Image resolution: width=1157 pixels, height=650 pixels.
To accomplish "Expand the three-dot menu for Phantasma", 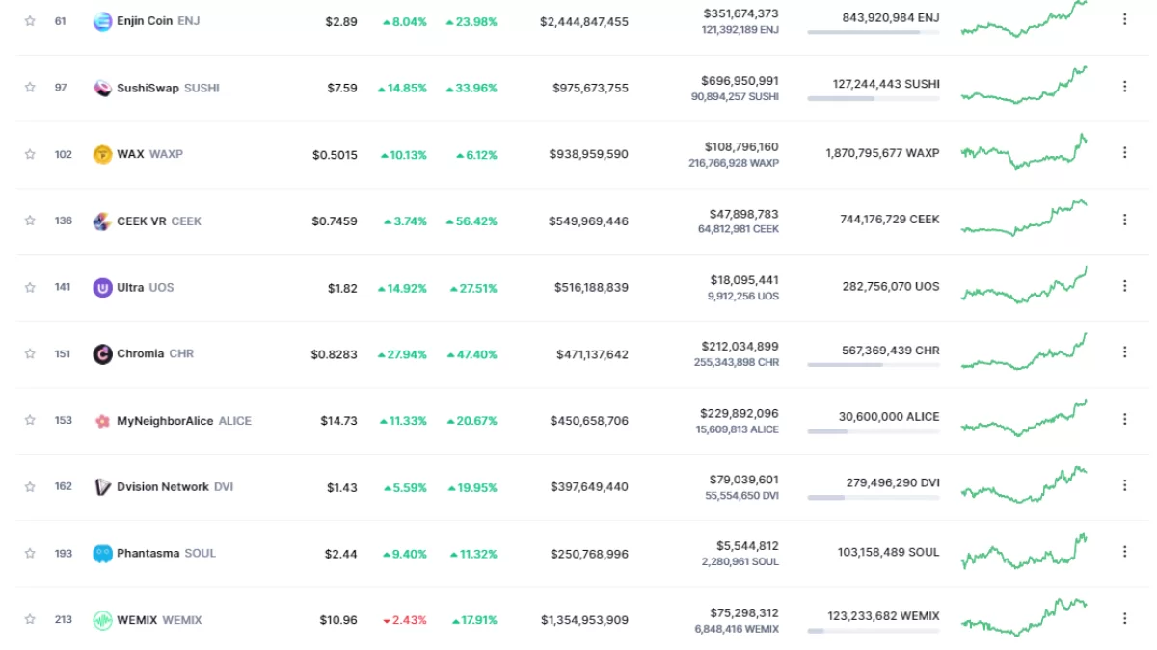I will click(x=1124, y=552).
